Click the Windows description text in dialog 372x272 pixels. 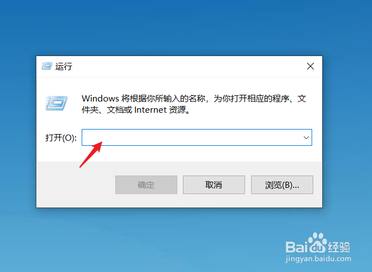click(x=194, y=104)
